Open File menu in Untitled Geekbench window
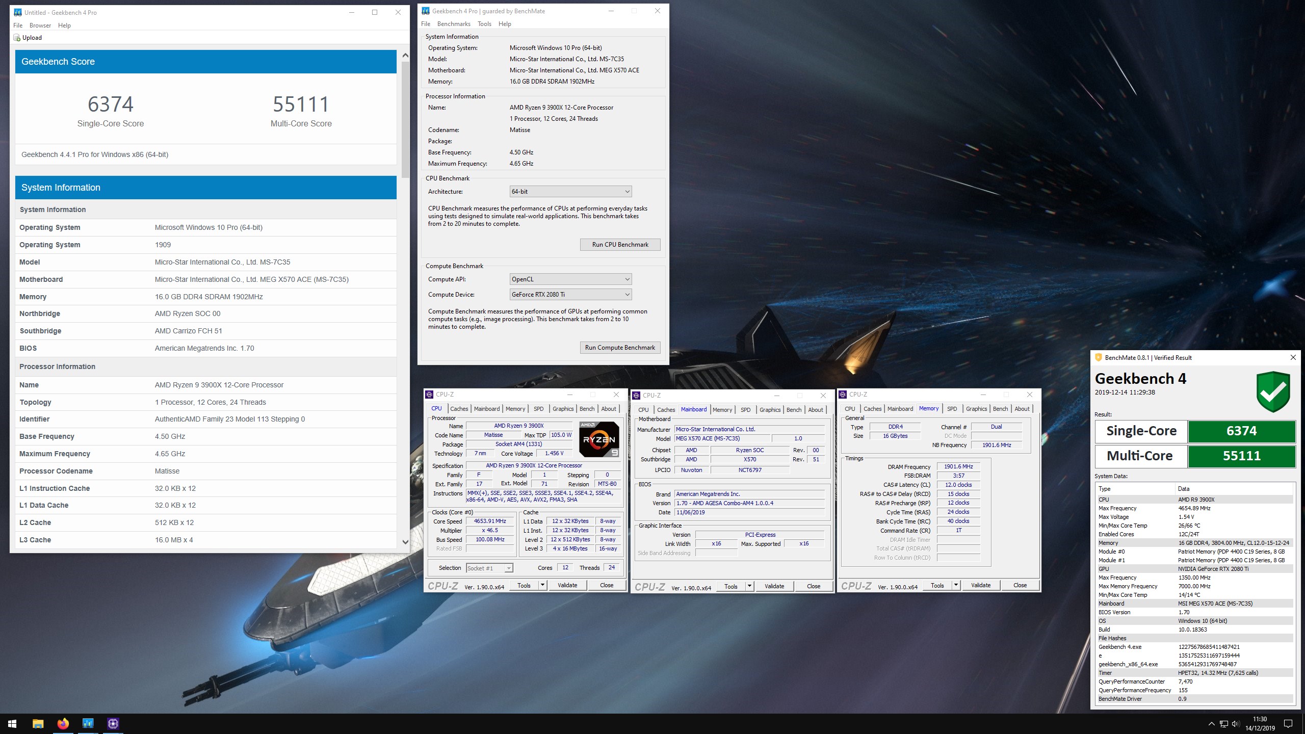 [x=18, y=25]
